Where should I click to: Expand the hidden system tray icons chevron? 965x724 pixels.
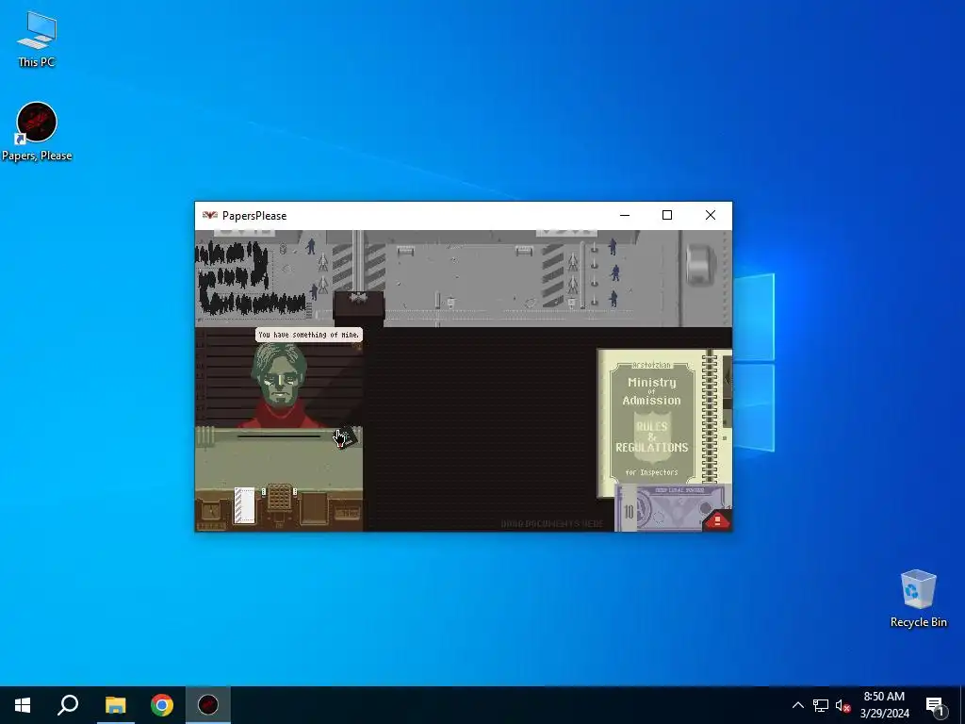point(797,705)
